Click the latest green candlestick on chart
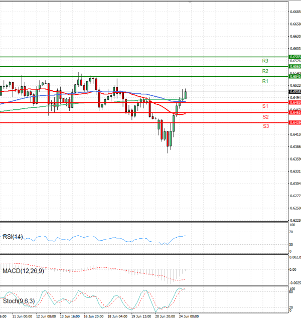Viewport: 301px width, 318px height. click(186, 94)
